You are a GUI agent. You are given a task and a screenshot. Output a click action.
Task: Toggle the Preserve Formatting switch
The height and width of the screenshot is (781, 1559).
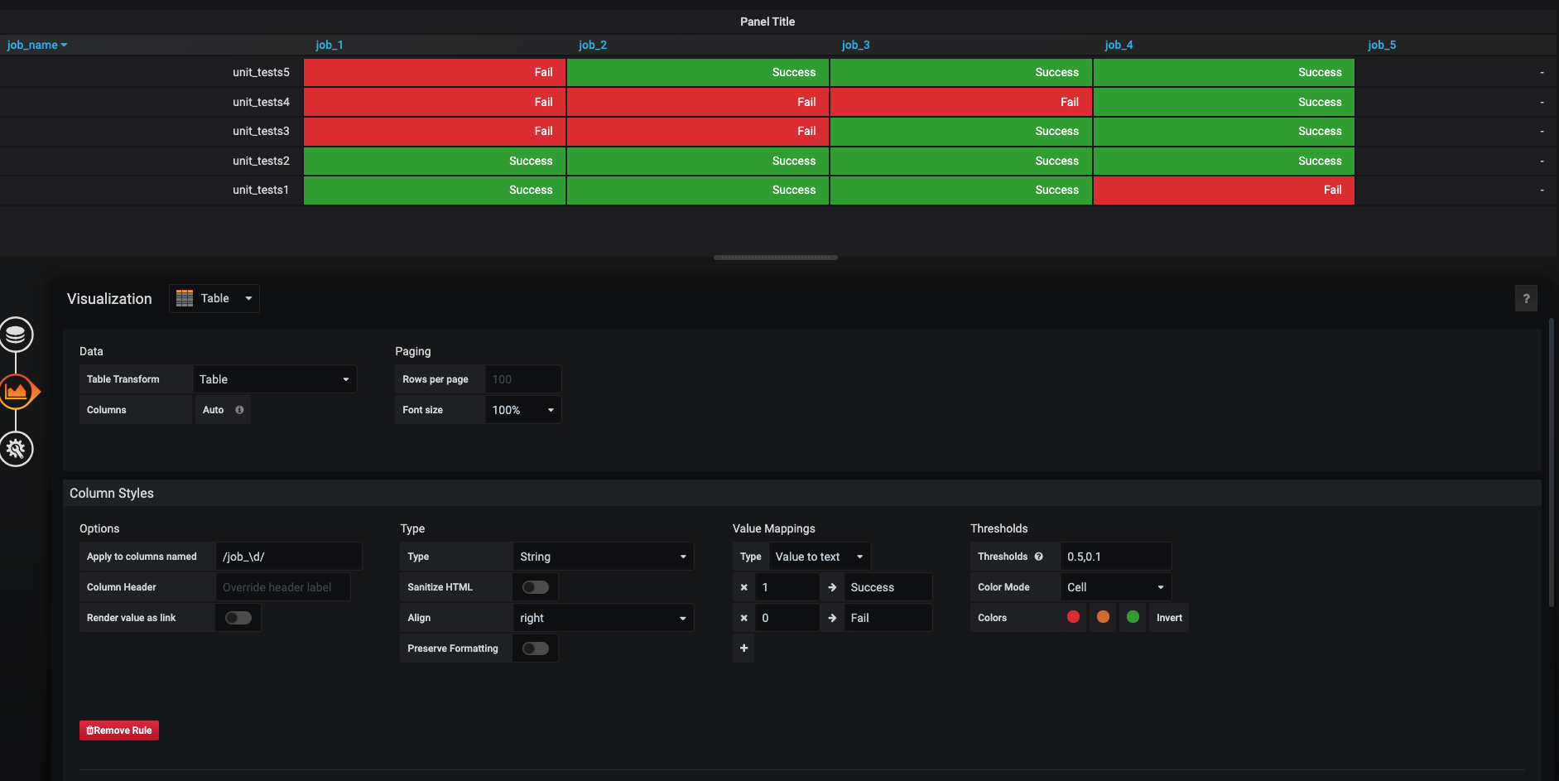tap(536, 648)
